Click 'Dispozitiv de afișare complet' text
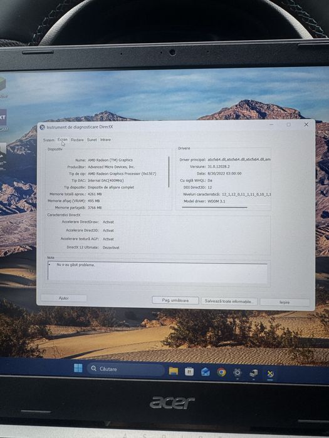 tap(111, 187)
